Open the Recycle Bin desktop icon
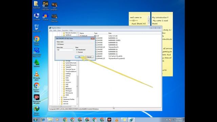This screenshot has width=217, height=122. (x=37, y=28)
